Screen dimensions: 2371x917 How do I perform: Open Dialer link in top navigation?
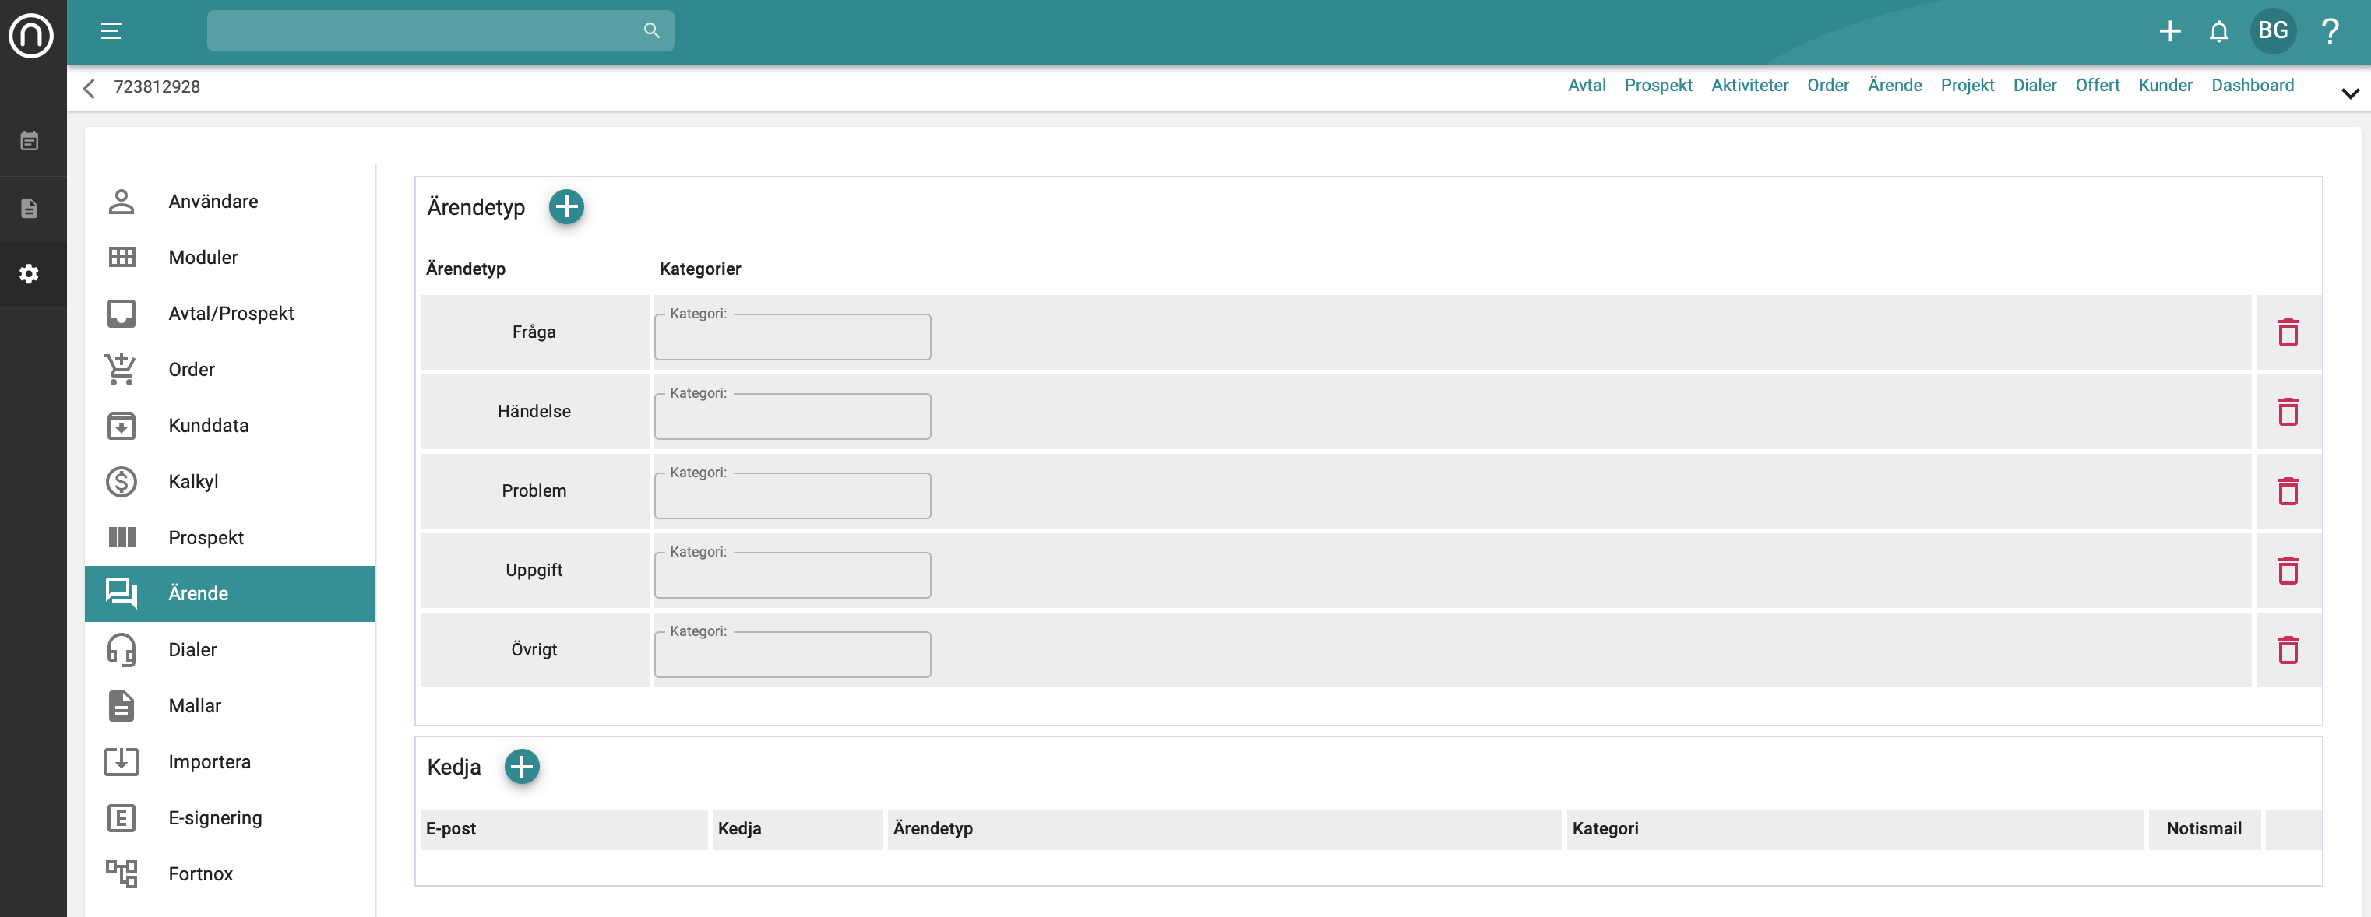point(2035,86)
